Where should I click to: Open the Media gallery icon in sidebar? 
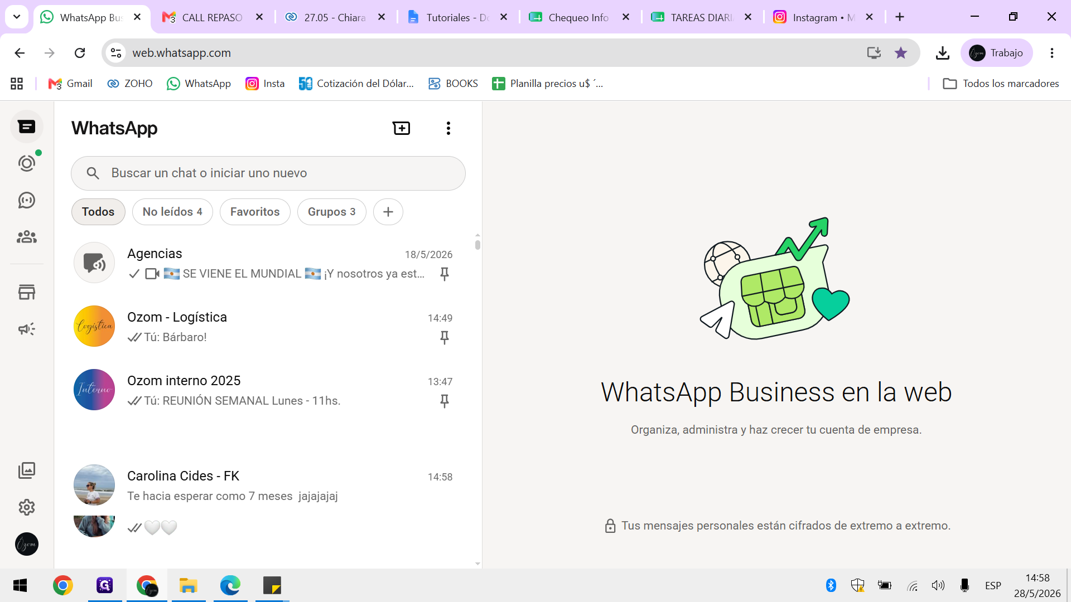pos(27,470)
